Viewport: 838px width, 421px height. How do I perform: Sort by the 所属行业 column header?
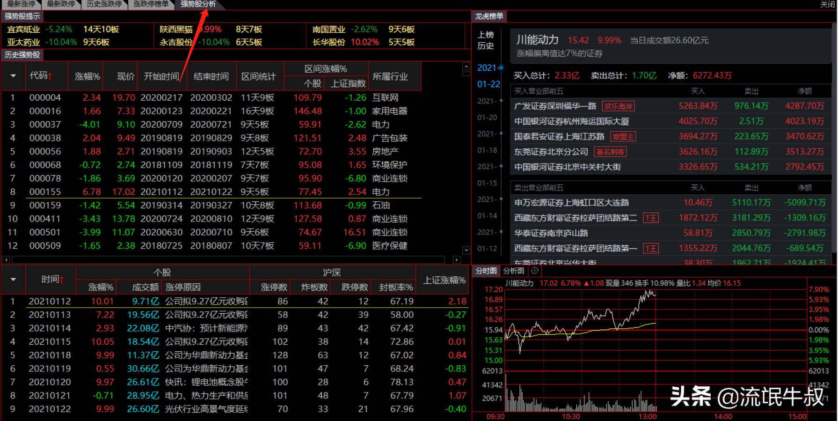[390, 76]
